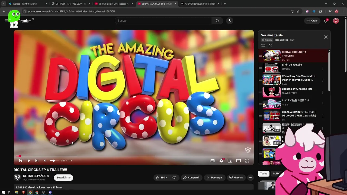347x195 pixels.
Task: Open YouTube notifications bell
Action: click(326, 21)
